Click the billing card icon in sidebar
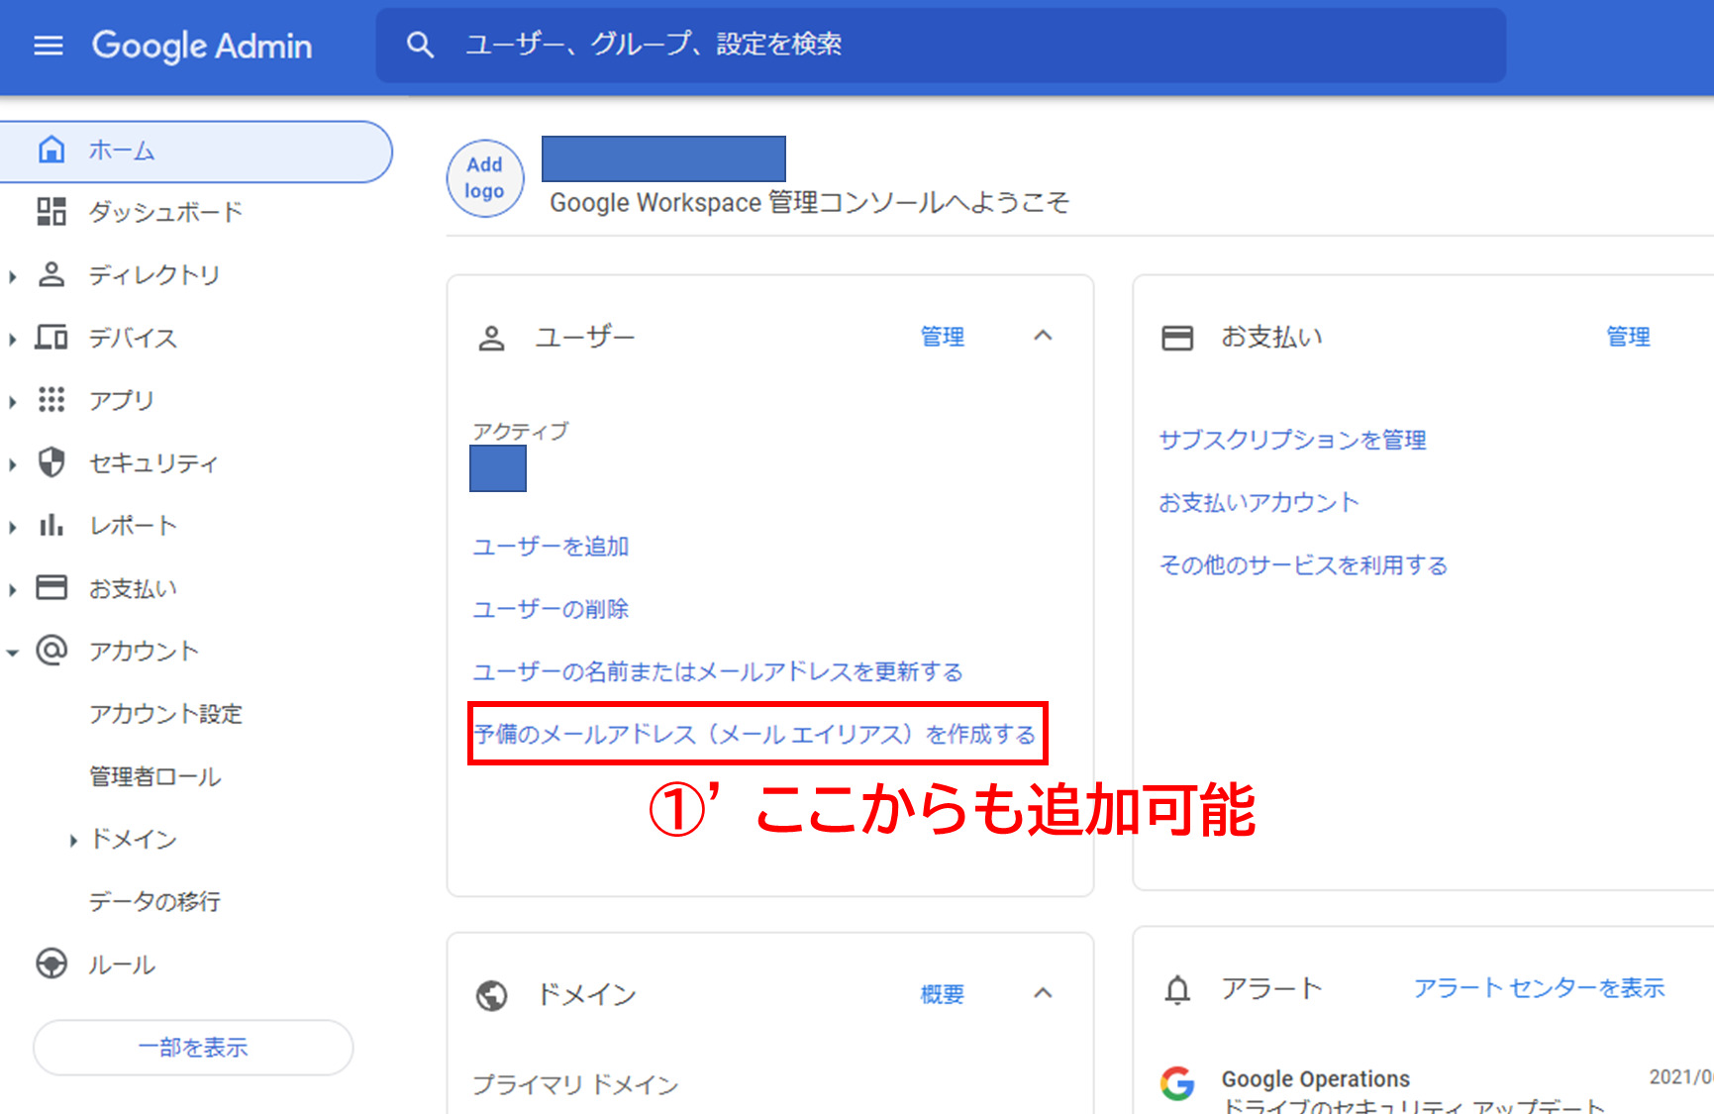1714x1114 pixels. pos(51,587)
